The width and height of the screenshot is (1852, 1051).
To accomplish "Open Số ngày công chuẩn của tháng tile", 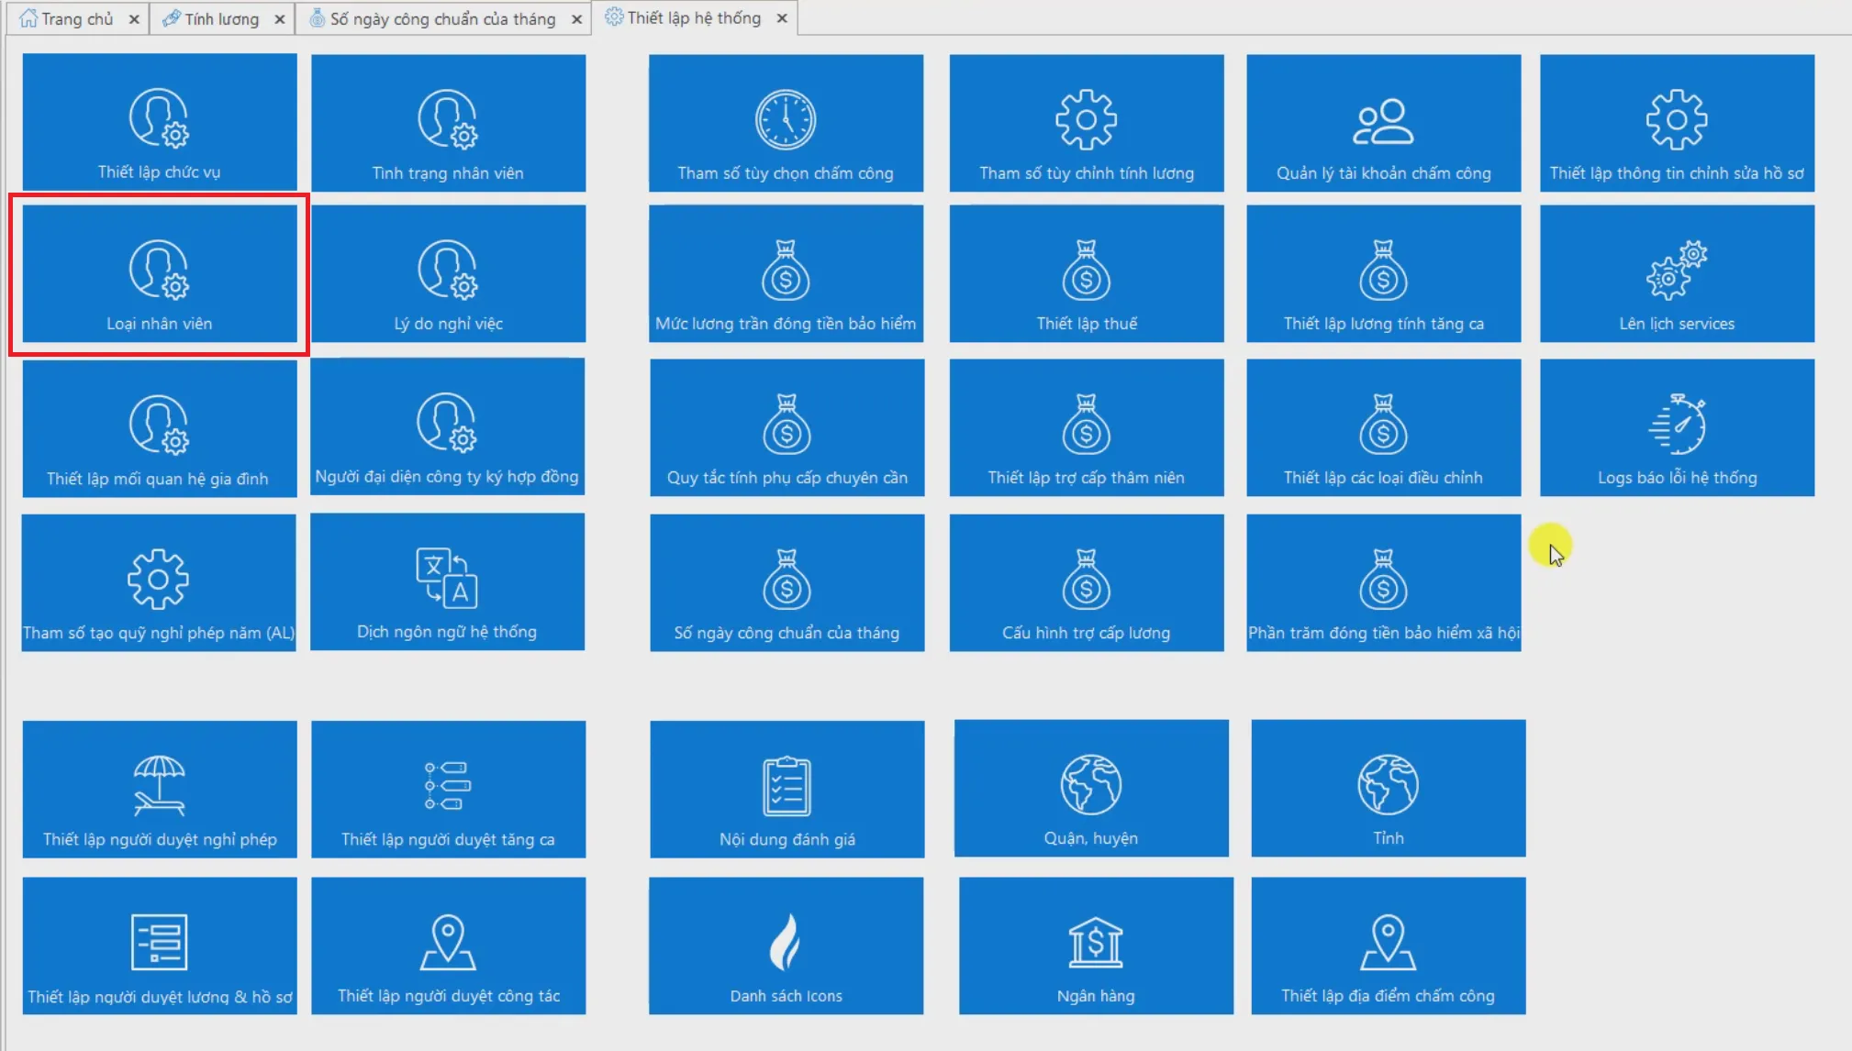I will click(x=787, y=582).
